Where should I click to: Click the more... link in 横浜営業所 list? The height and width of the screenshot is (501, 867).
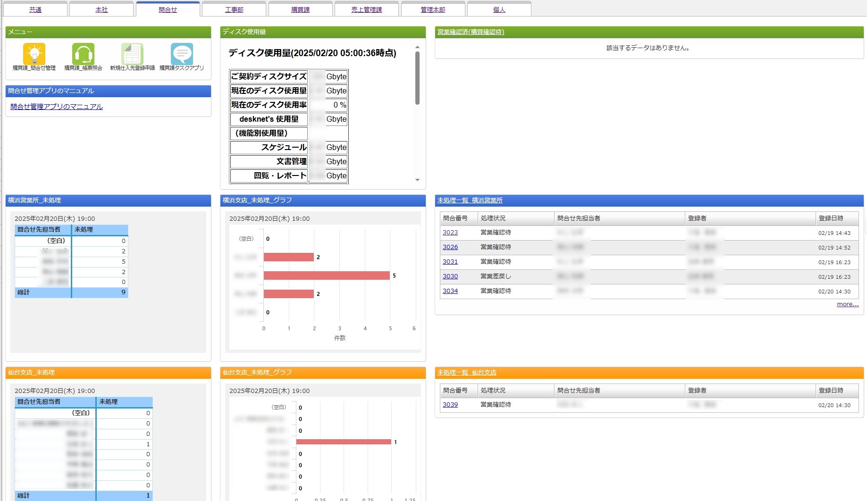847,304
